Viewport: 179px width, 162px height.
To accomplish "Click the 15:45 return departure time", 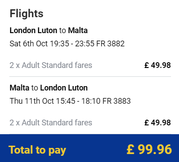I will click(66, 101).
